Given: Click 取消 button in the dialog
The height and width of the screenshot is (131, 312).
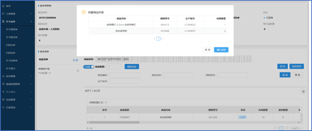Looking at the screenshot, I should tap(208, 50).
